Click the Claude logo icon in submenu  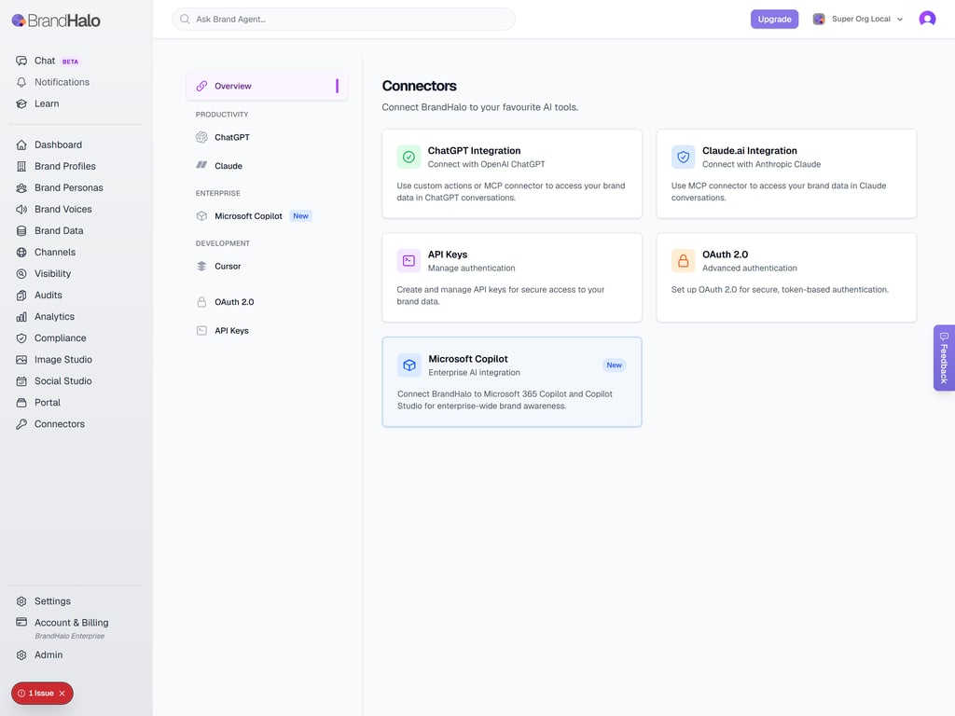201,165
